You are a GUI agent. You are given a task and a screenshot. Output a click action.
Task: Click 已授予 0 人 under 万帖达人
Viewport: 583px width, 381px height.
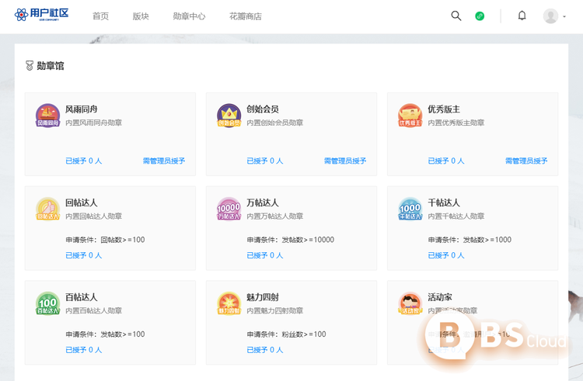coord(265,255)
